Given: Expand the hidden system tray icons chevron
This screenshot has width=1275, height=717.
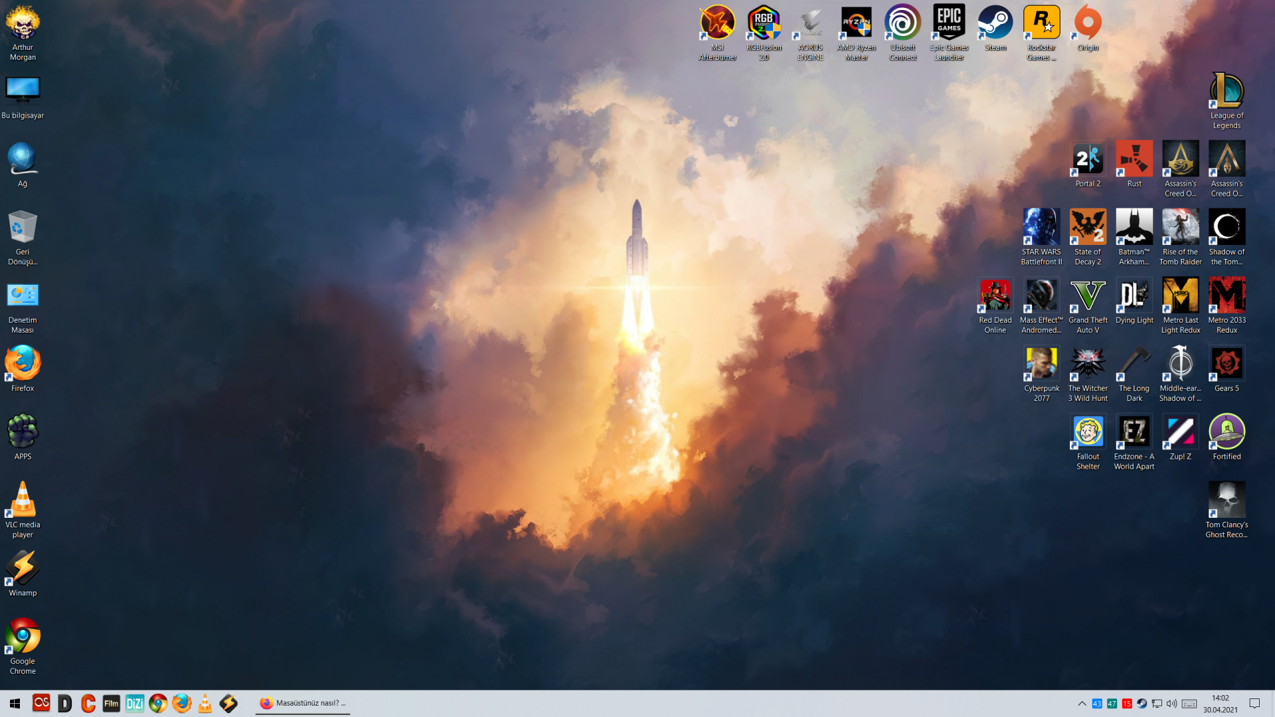Looking at the screenshot, I should [1082, 704].
